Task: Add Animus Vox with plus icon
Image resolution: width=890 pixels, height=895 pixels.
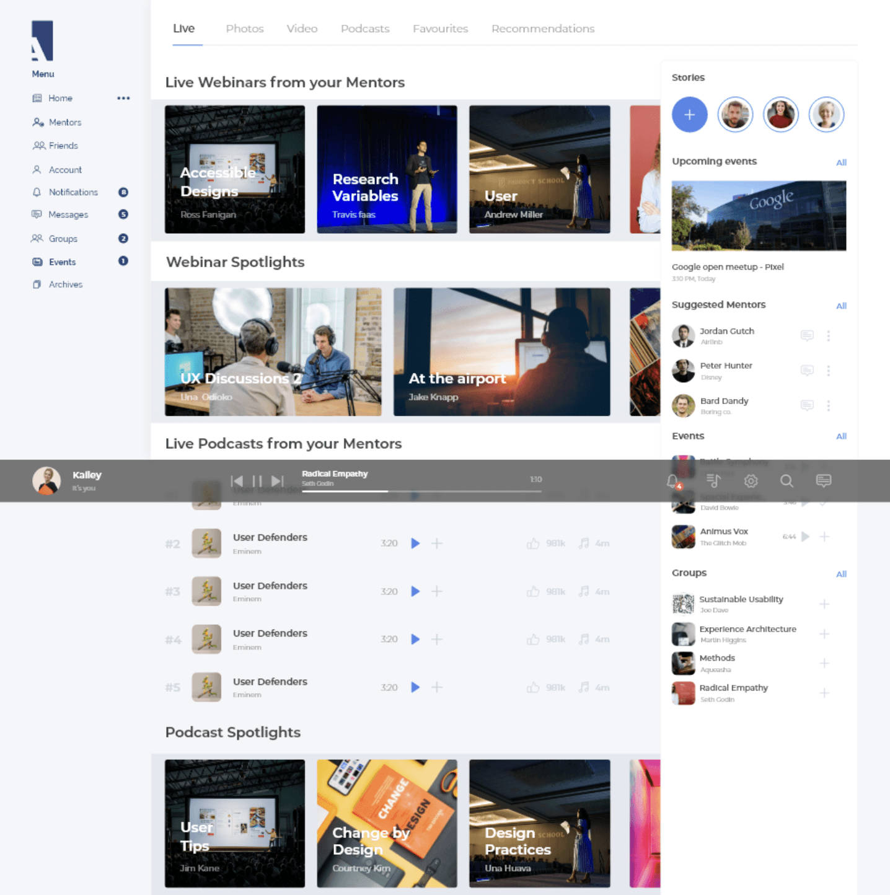Action: (x=824, y=537)
